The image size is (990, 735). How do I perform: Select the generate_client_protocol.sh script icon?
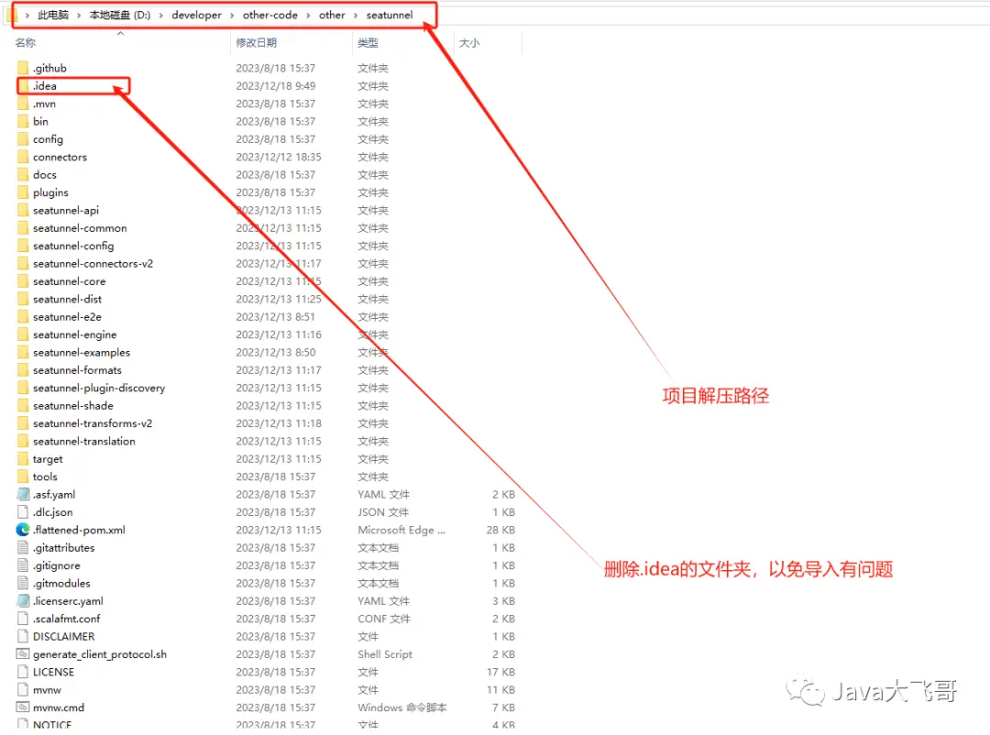pos(23,654)
